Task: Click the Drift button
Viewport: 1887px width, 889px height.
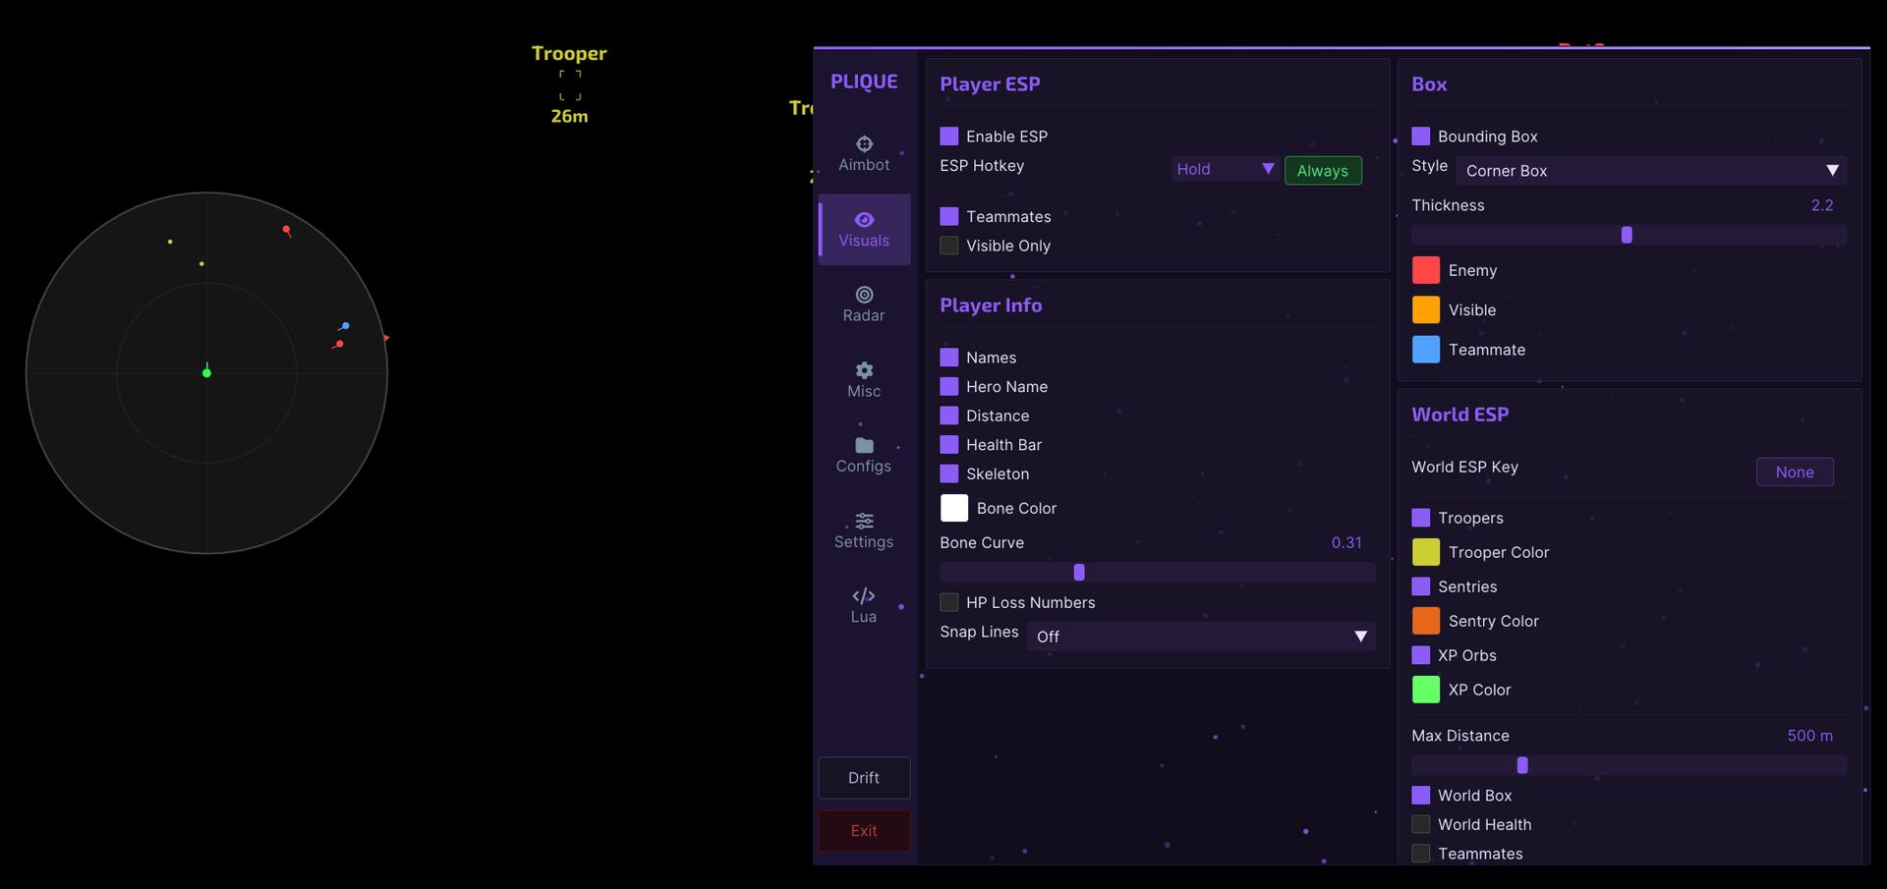Action: (x=864, y=778)
